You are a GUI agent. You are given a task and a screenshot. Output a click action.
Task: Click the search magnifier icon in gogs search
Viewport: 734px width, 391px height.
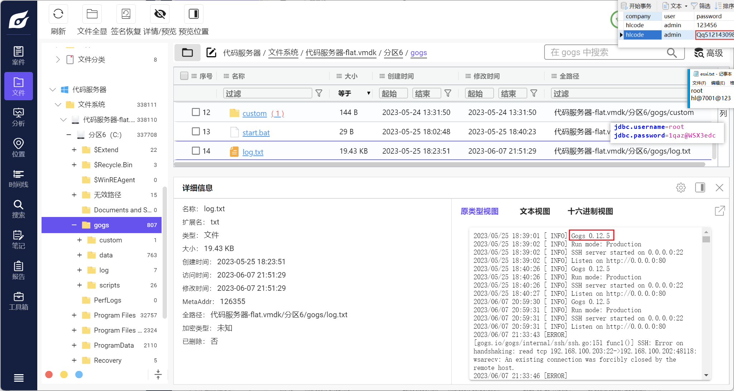pyautogui.click(x=672, y=53)
